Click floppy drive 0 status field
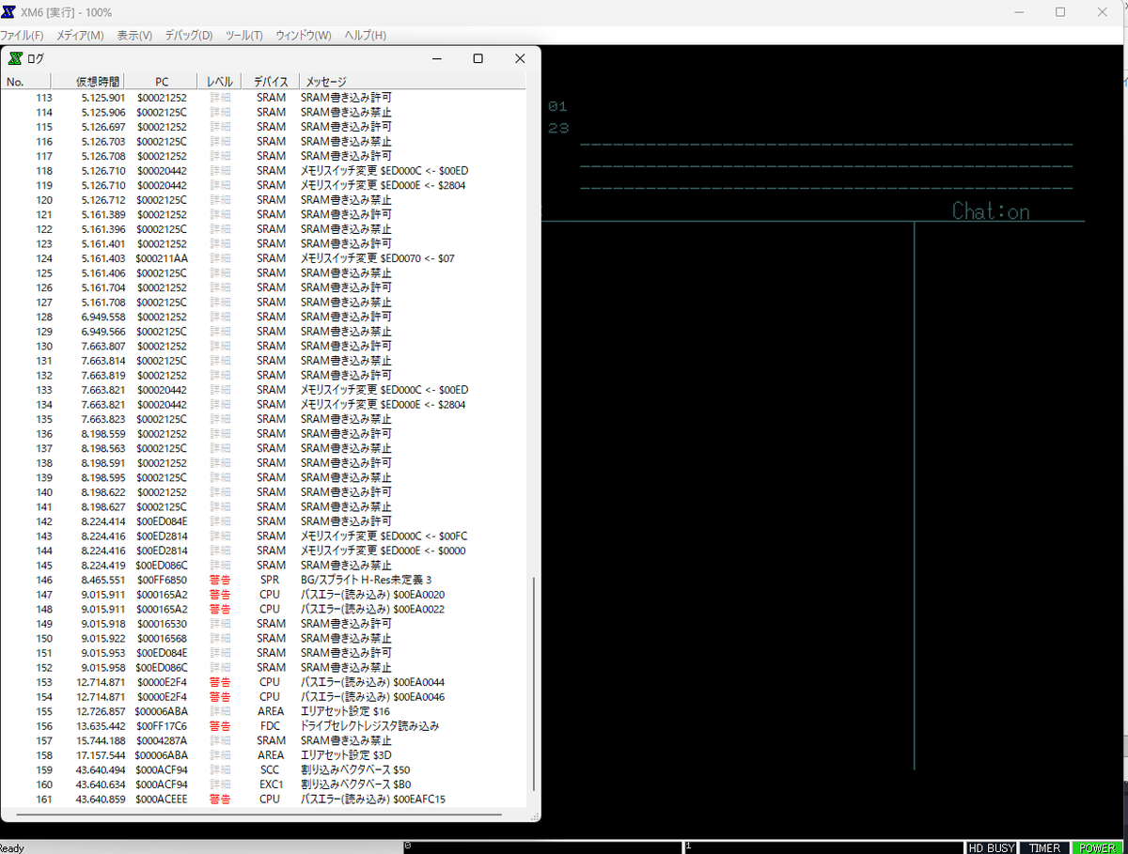 click(x=542, y=847)
